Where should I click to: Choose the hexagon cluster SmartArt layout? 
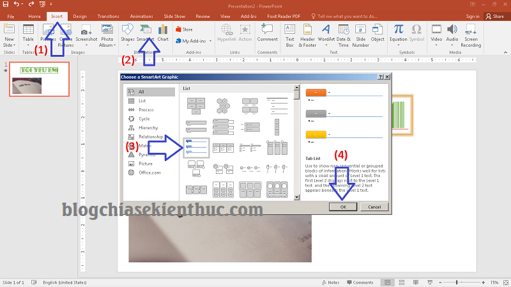(x=223, y=106)
